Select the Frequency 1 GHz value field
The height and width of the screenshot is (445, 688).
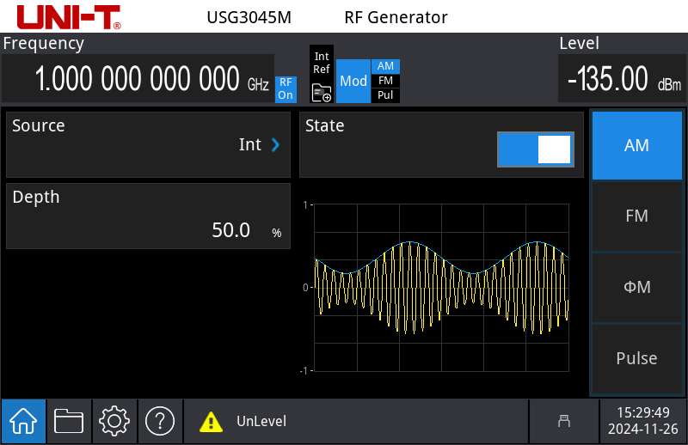click(x=138, y=79)
